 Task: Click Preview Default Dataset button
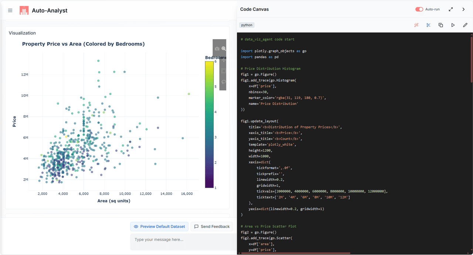click(159, 227)
